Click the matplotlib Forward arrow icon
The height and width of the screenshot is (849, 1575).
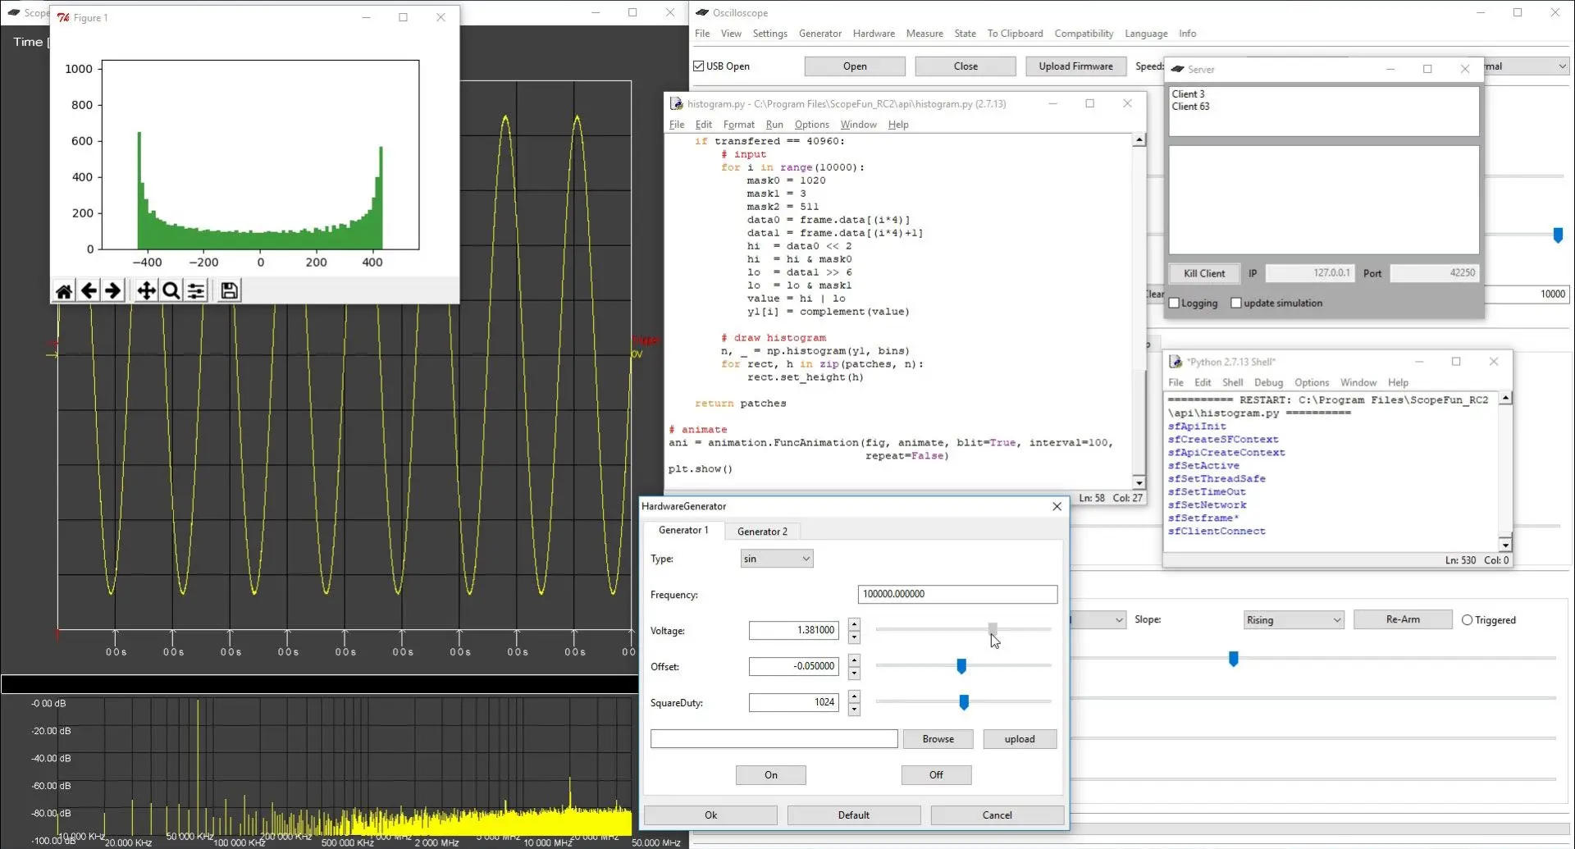pos(113,291)
